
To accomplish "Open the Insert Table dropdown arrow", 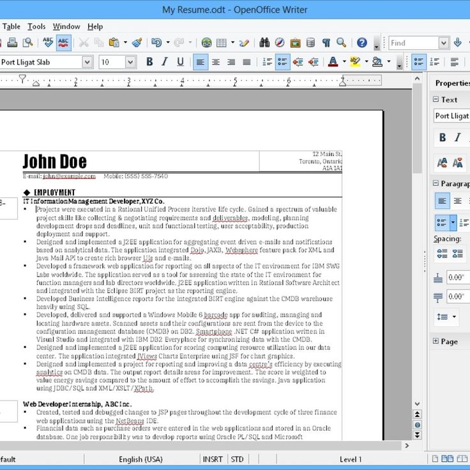I will pos(232,42).
